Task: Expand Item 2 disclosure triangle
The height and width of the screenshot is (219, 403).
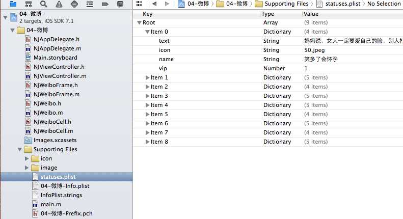Action: tap(147, 87)
